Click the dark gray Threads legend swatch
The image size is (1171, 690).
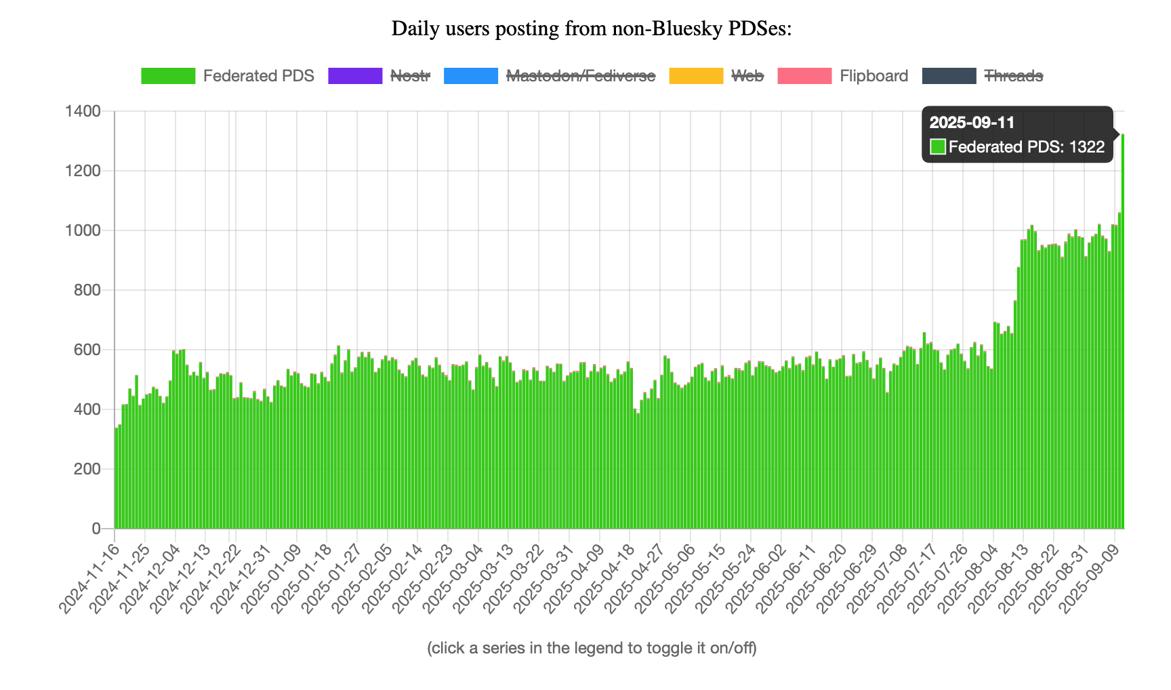949,76
